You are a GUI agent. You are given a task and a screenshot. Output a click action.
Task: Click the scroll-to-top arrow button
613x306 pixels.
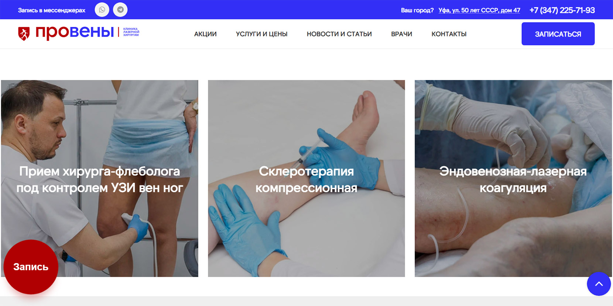[599, 284]
